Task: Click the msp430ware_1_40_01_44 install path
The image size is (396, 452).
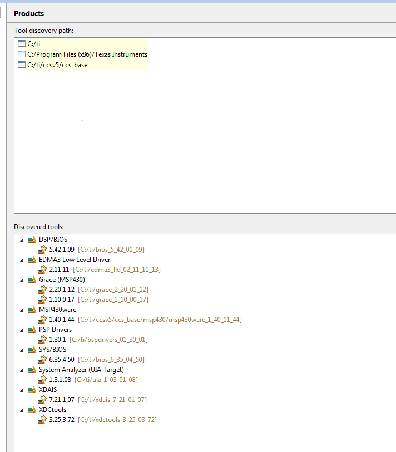Action: (x=160, y=320)
